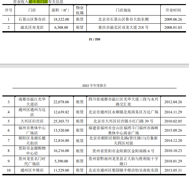Image resolution: width=189 pixels, height=177 pixels.
Task: Click the opening date 2018.01.29
Action: coord(173,161)
